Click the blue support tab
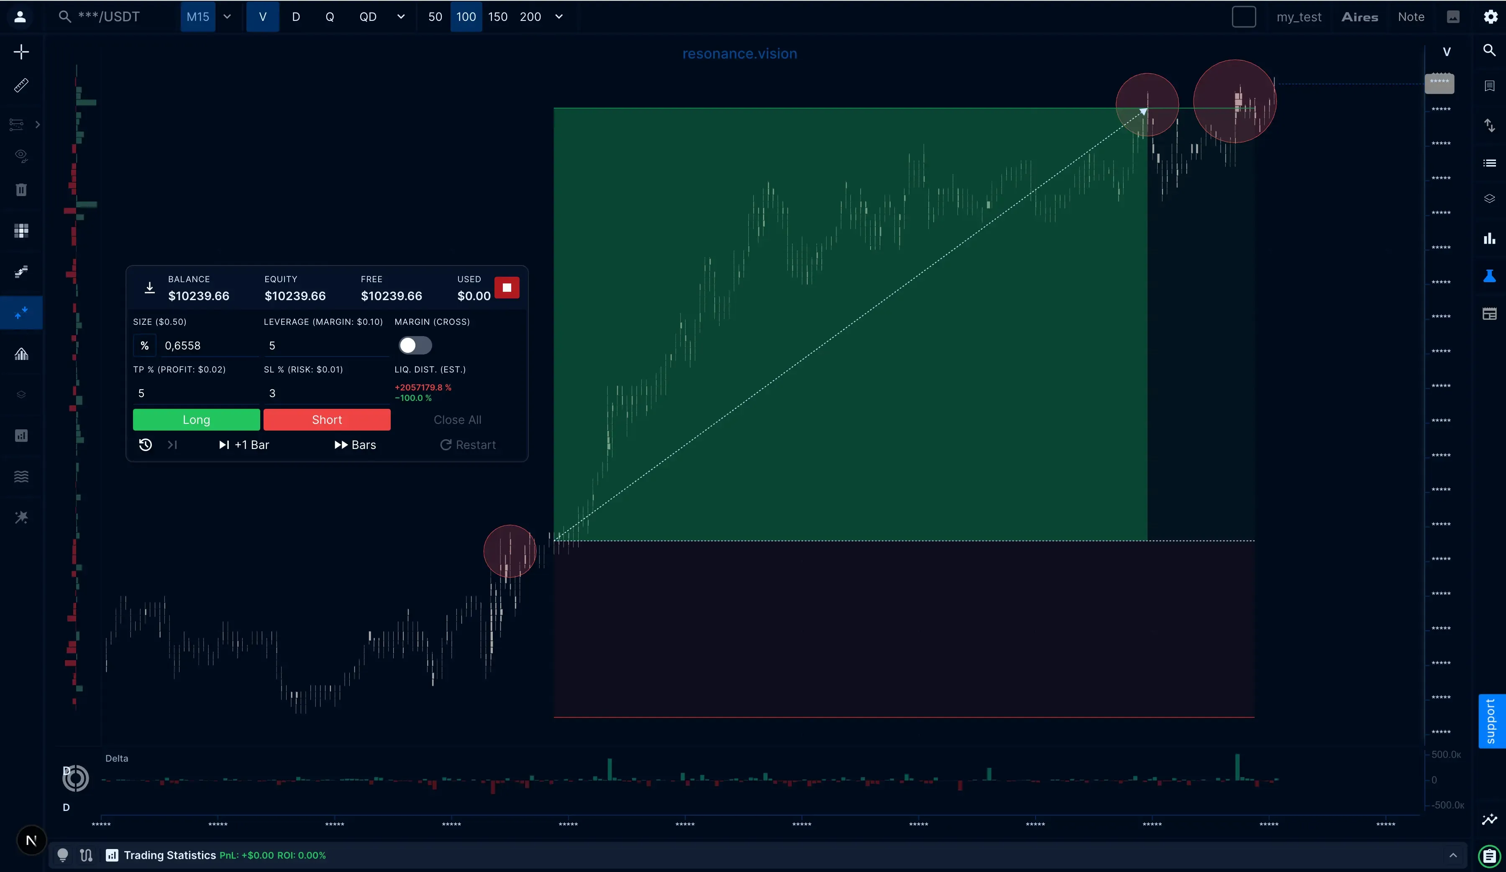1506x872 pixels. 1491,721
